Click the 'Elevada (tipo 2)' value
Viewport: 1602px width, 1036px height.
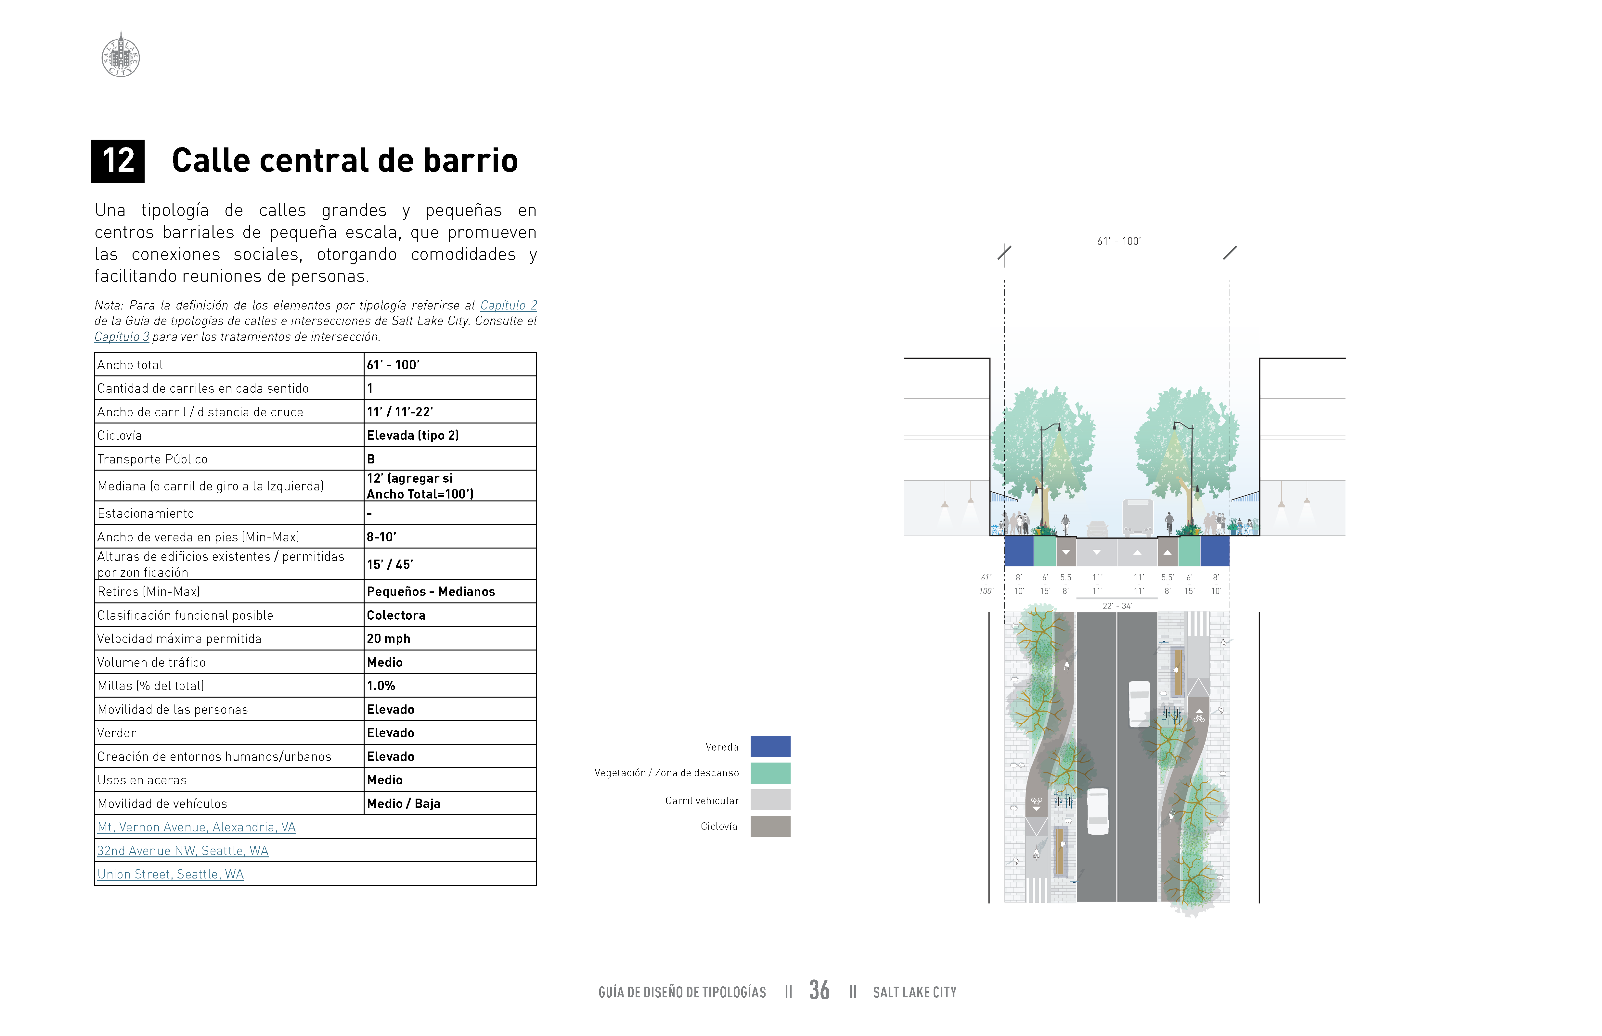coord(413,436)
